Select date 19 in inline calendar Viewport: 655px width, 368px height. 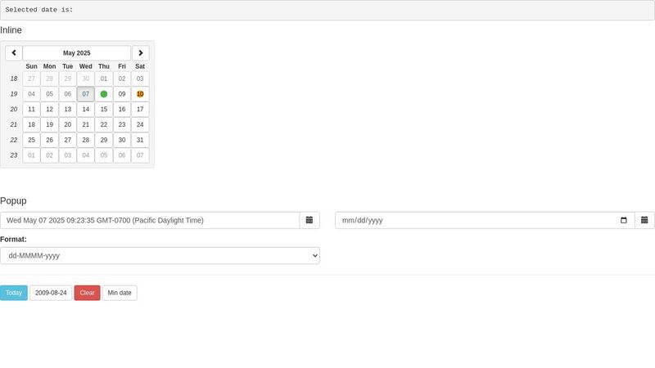point(50,125)
